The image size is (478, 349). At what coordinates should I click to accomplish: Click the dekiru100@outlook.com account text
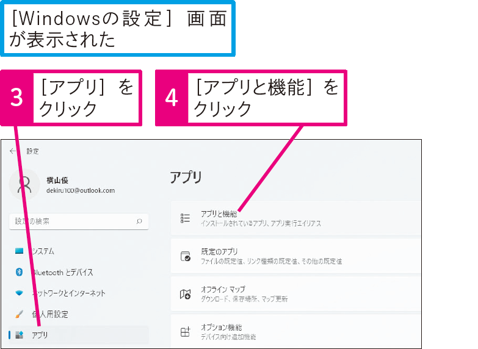pos(81,190)
